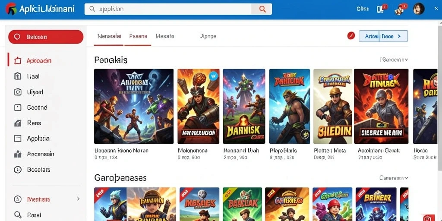Open the Ceremn dropdown beside Garapenases
The width and height of the screenshot is (442, 221).
(394, 178)
